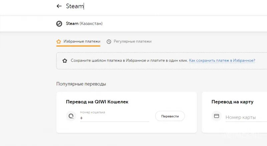Image resolution: width=267 pixels, height=146 pixels.
Task: Click the clock icon on Регулярные платежи tab
Action: point(109,42)
